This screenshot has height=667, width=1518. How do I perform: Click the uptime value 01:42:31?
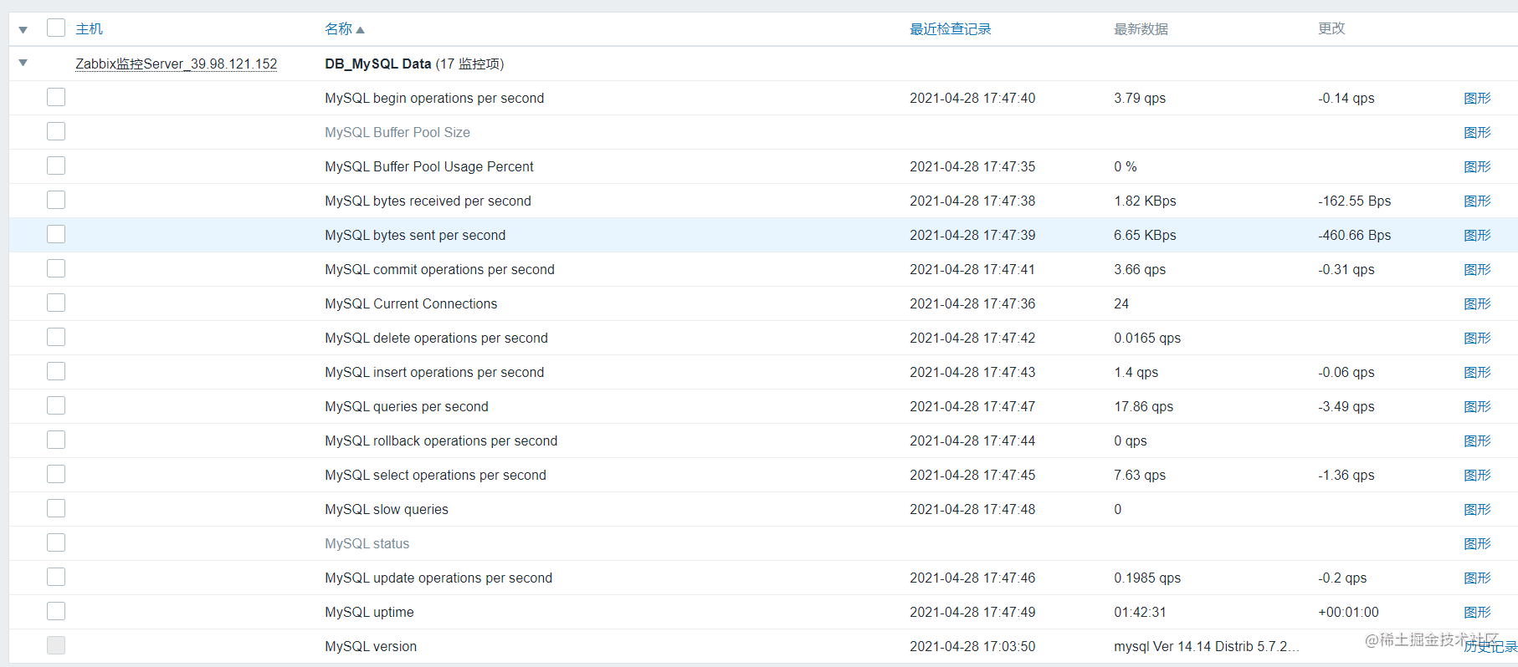point(1140,612)
